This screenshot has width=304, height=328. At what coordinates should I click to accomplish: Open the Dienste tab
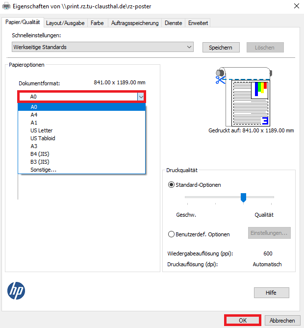(174, 23)
